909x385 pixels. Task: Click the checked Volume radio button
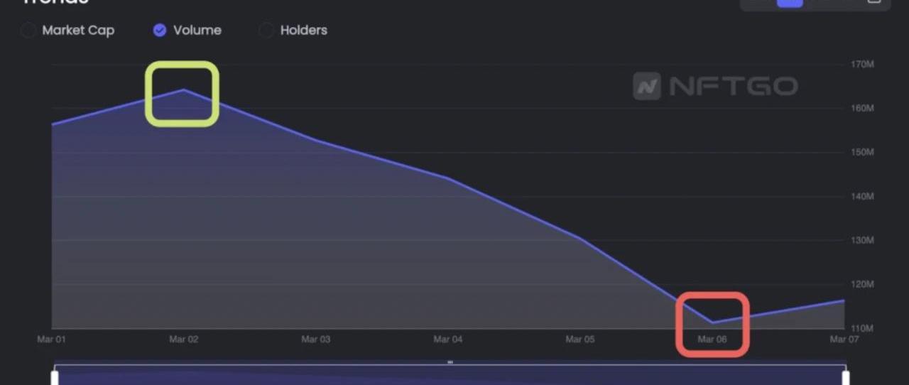pos(160,31)
